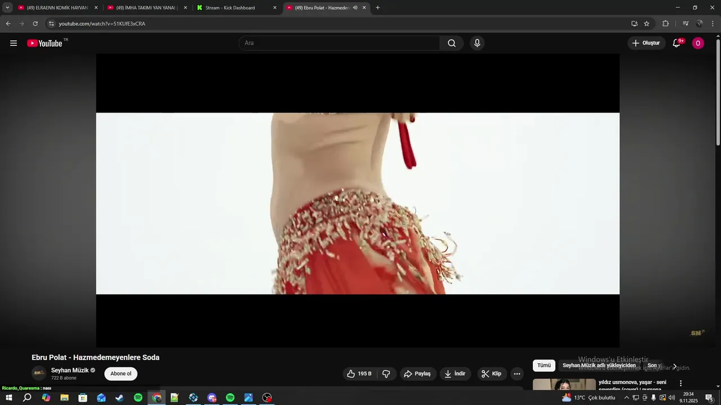
Task: Open Notepad++ from taskbar
Action: point(175,398)
